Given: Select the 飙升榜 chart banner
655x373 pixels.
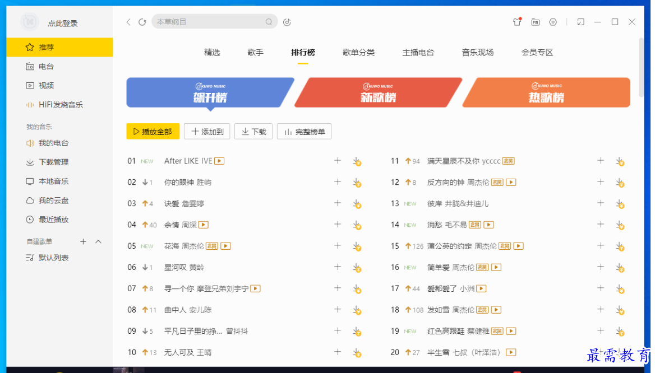Looking at the screenshot, I should pyautogui.click(x=210, y=92).
